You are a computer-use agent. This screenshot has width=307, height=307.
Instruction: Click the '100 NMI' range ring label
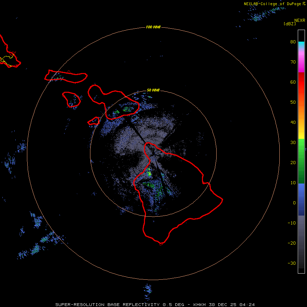pyautogui.click(x=153, y=27)
